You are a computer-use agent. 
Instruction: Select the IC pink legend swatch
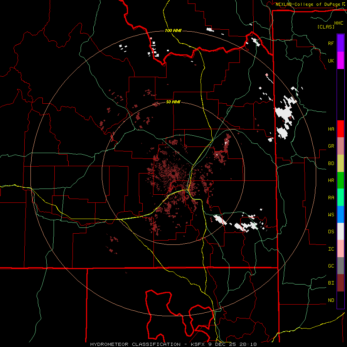pos(340,249)
